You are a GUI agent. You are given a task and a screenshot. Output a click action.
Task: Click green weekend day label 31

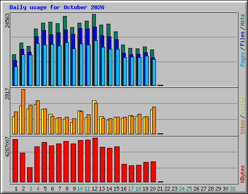[x=232, y=189]
